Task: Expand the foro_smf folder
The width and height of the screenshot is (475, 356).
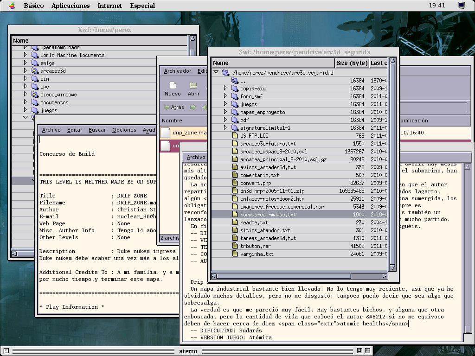Action: coord(225,96)
